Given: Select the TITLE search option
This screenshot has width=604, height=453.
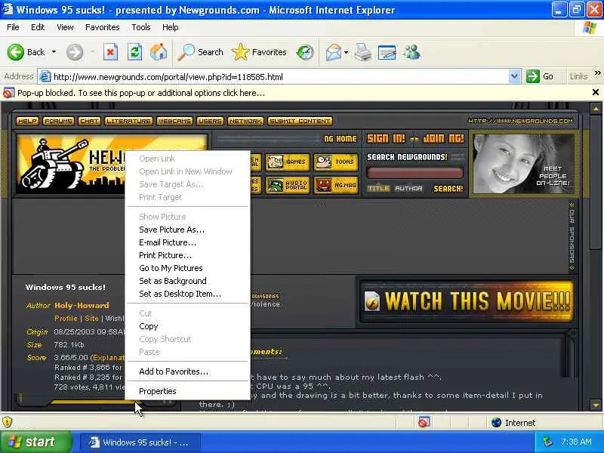Looking at the screenshot, I should click(x=378, y=188).
